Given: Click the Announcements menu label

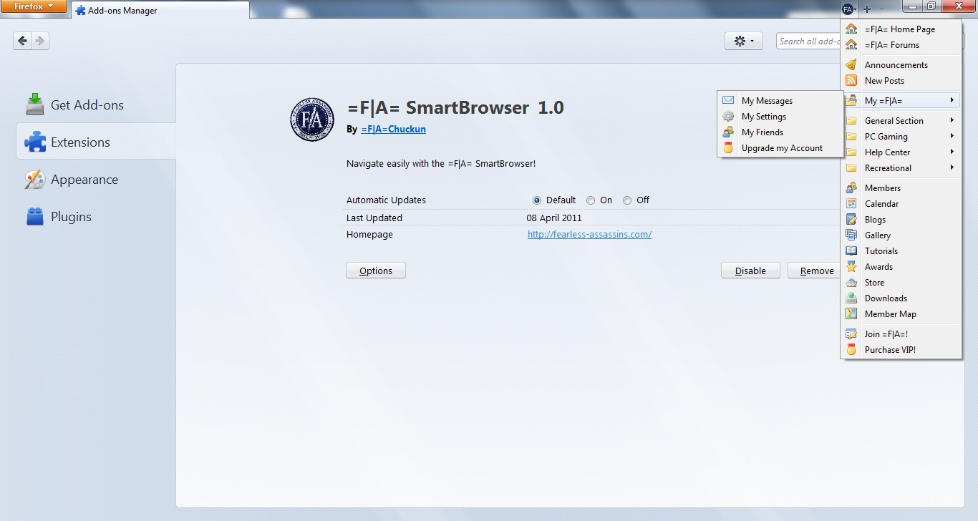Looking at the screenshot, I should click(x=896, y=65).
